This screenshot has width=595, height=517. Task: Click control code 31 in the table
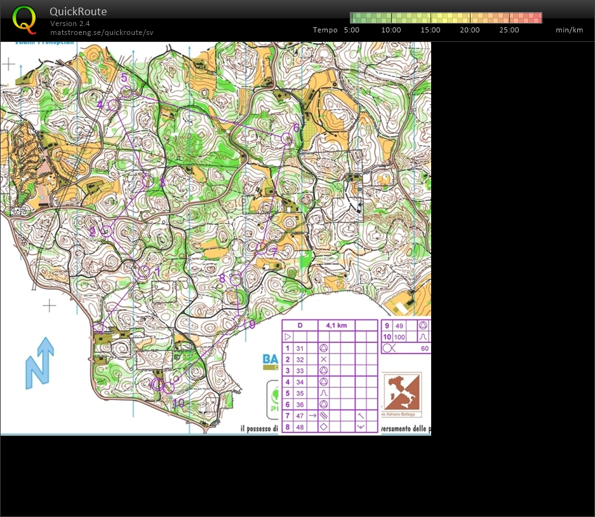pyautogui.click(x=300, y=348)
